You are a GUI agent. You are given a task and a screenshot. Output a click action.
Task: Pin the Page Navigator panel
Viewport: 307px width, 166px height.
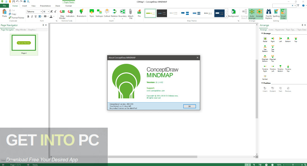pyautogui.click(x=43, y=25)
